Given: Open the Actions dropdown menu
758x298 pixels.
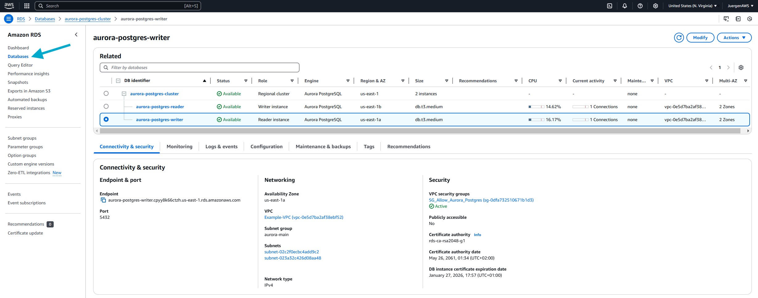Looking at the screenshot, I should pyautogui.click(x=734, y=38).
